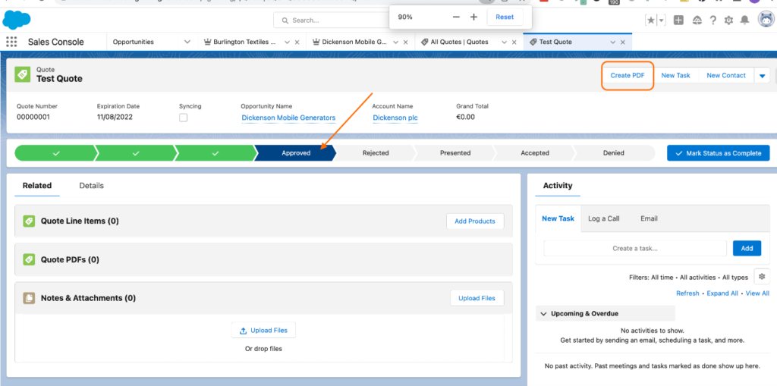Image resolution: width=777 pixels, height=386 pixels.
Task: Close the Burlington Textiles tab
Action: point(297,42)
